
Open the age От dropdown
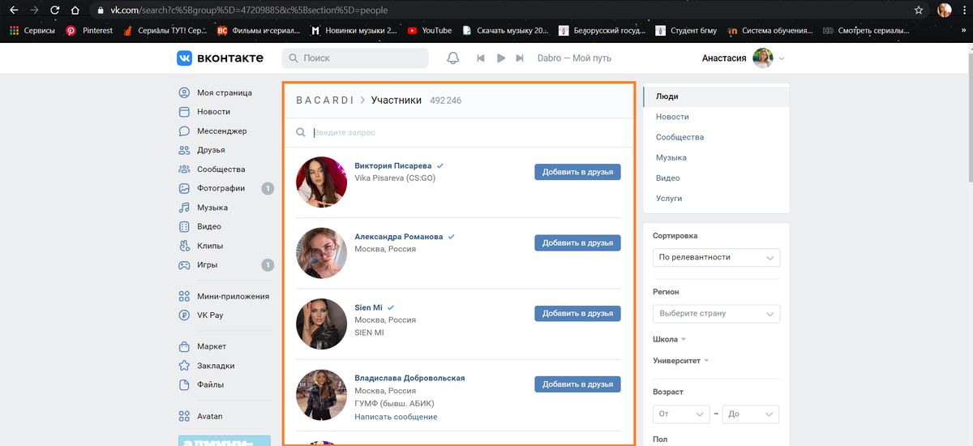tap(681, 414)
